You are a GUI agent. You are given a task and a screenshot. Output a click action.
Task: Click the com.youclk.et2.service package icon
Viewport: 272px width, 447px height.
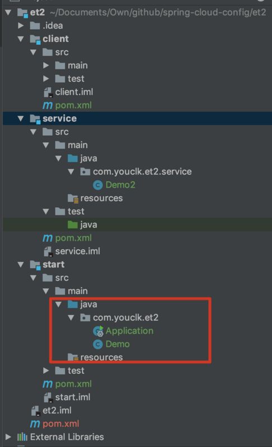[x=85, y=172]
